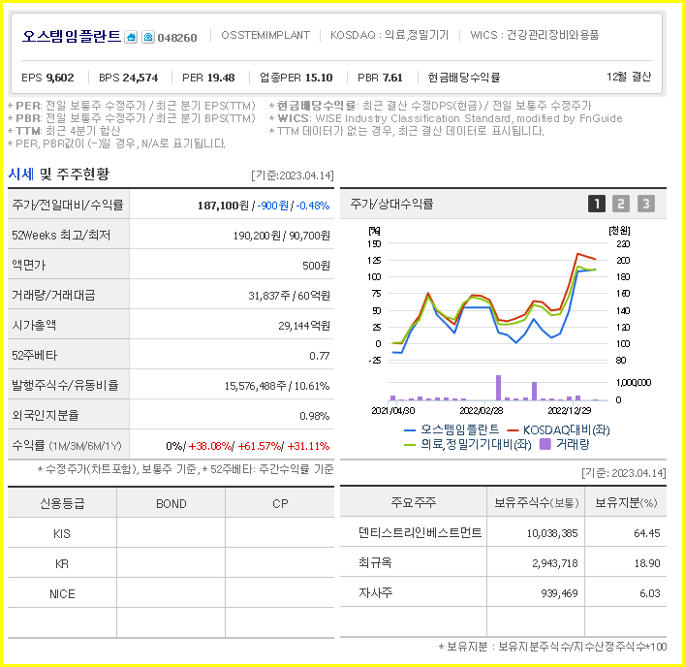Click the 64.45 ownership percentage
Screen dimensions: 685x667
647,533
